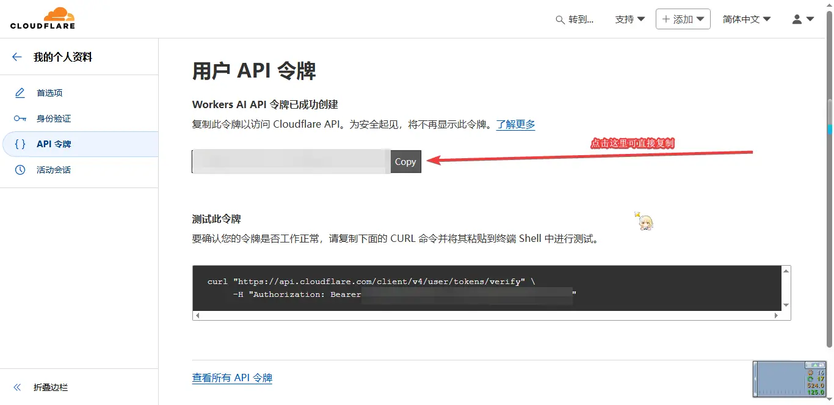Click inside the API token field

(291, 161)
